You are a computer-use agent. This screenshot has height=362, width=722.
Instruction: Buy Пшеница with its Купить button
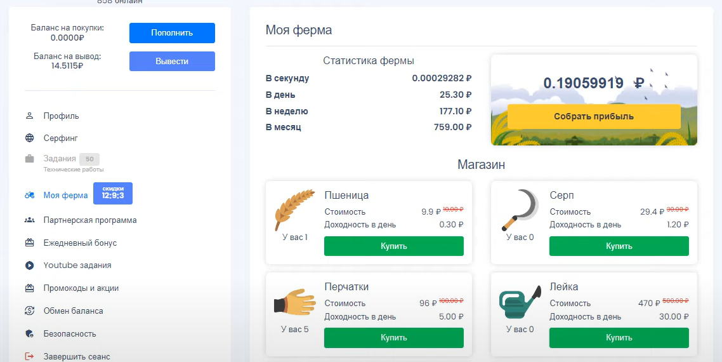[394, 246]
